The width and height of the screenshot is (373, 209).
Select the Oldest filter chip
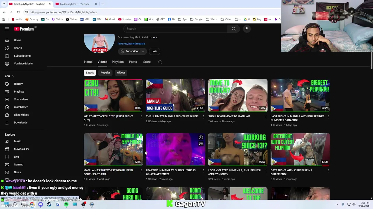(121, 73)
